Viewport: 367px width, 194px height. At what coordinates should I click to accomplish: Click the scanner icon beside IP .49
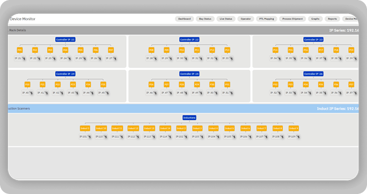coord(200,93)
